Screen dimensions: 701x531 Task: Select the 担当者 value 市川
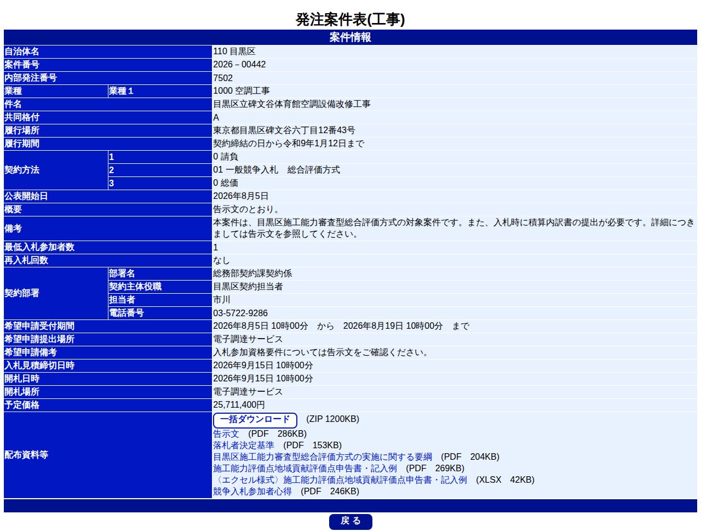click(x=222, y=300)
